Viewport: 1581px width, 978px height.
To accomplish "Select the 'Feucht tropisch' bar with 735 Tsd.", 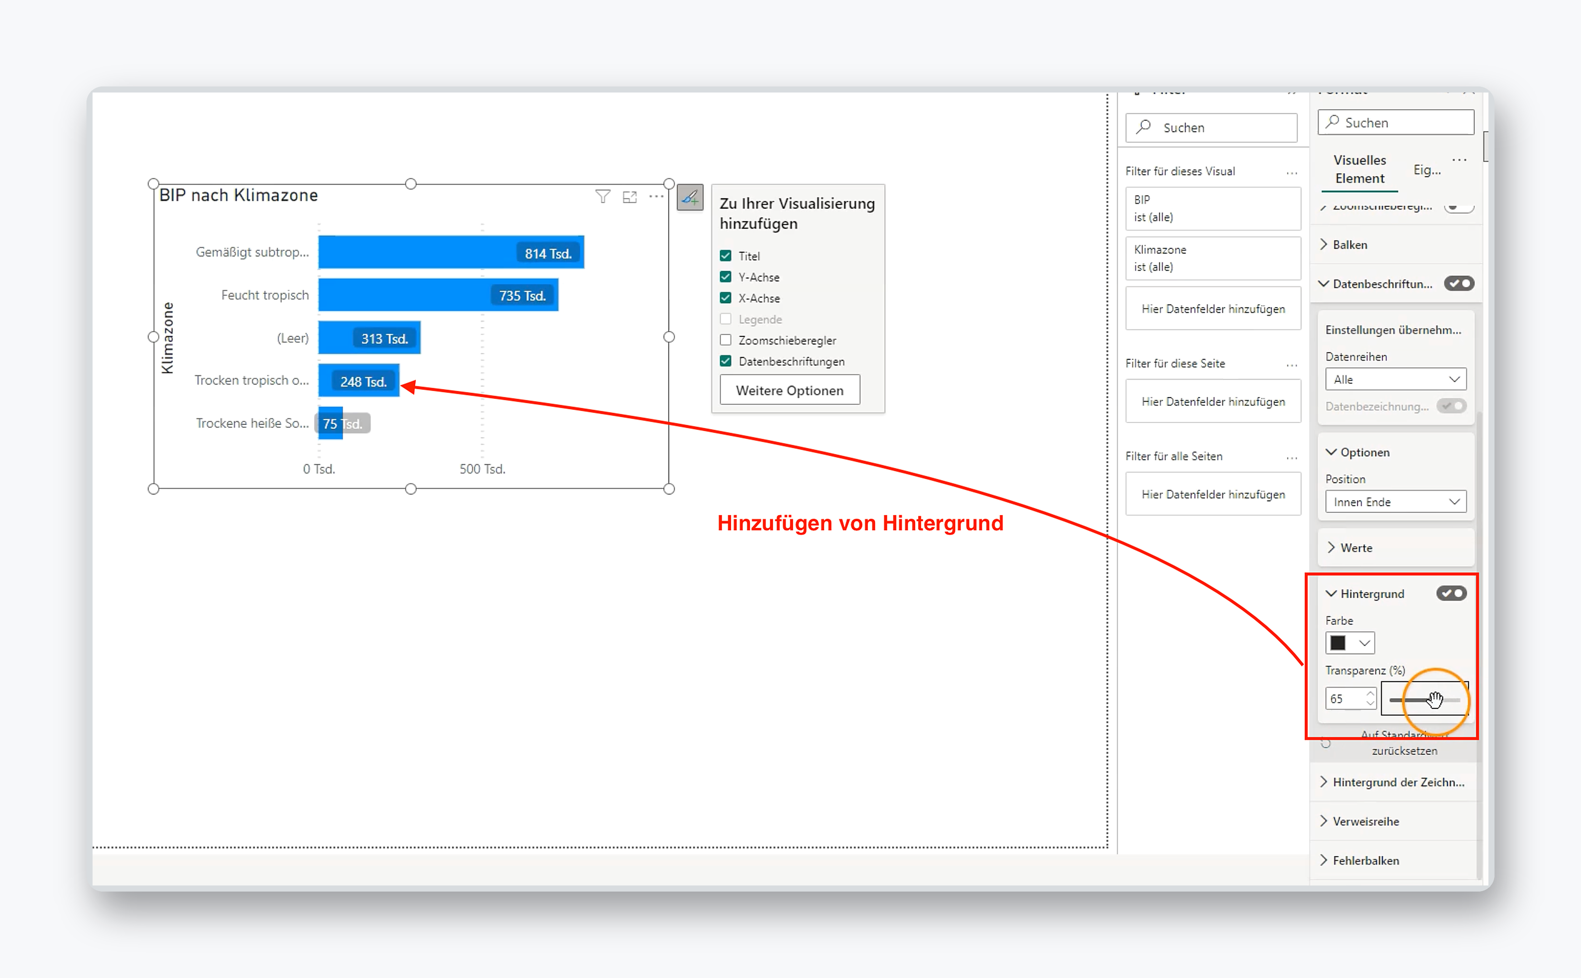I will tap(438, 294).
